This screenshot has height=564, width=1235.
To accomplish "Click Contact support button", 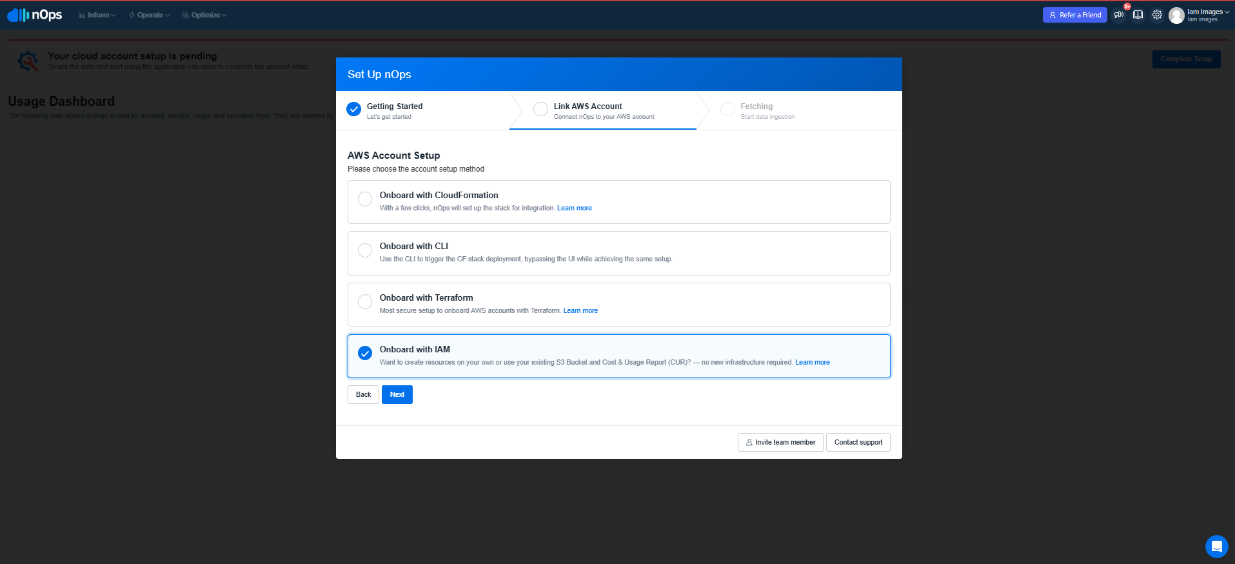I will 858,442.
